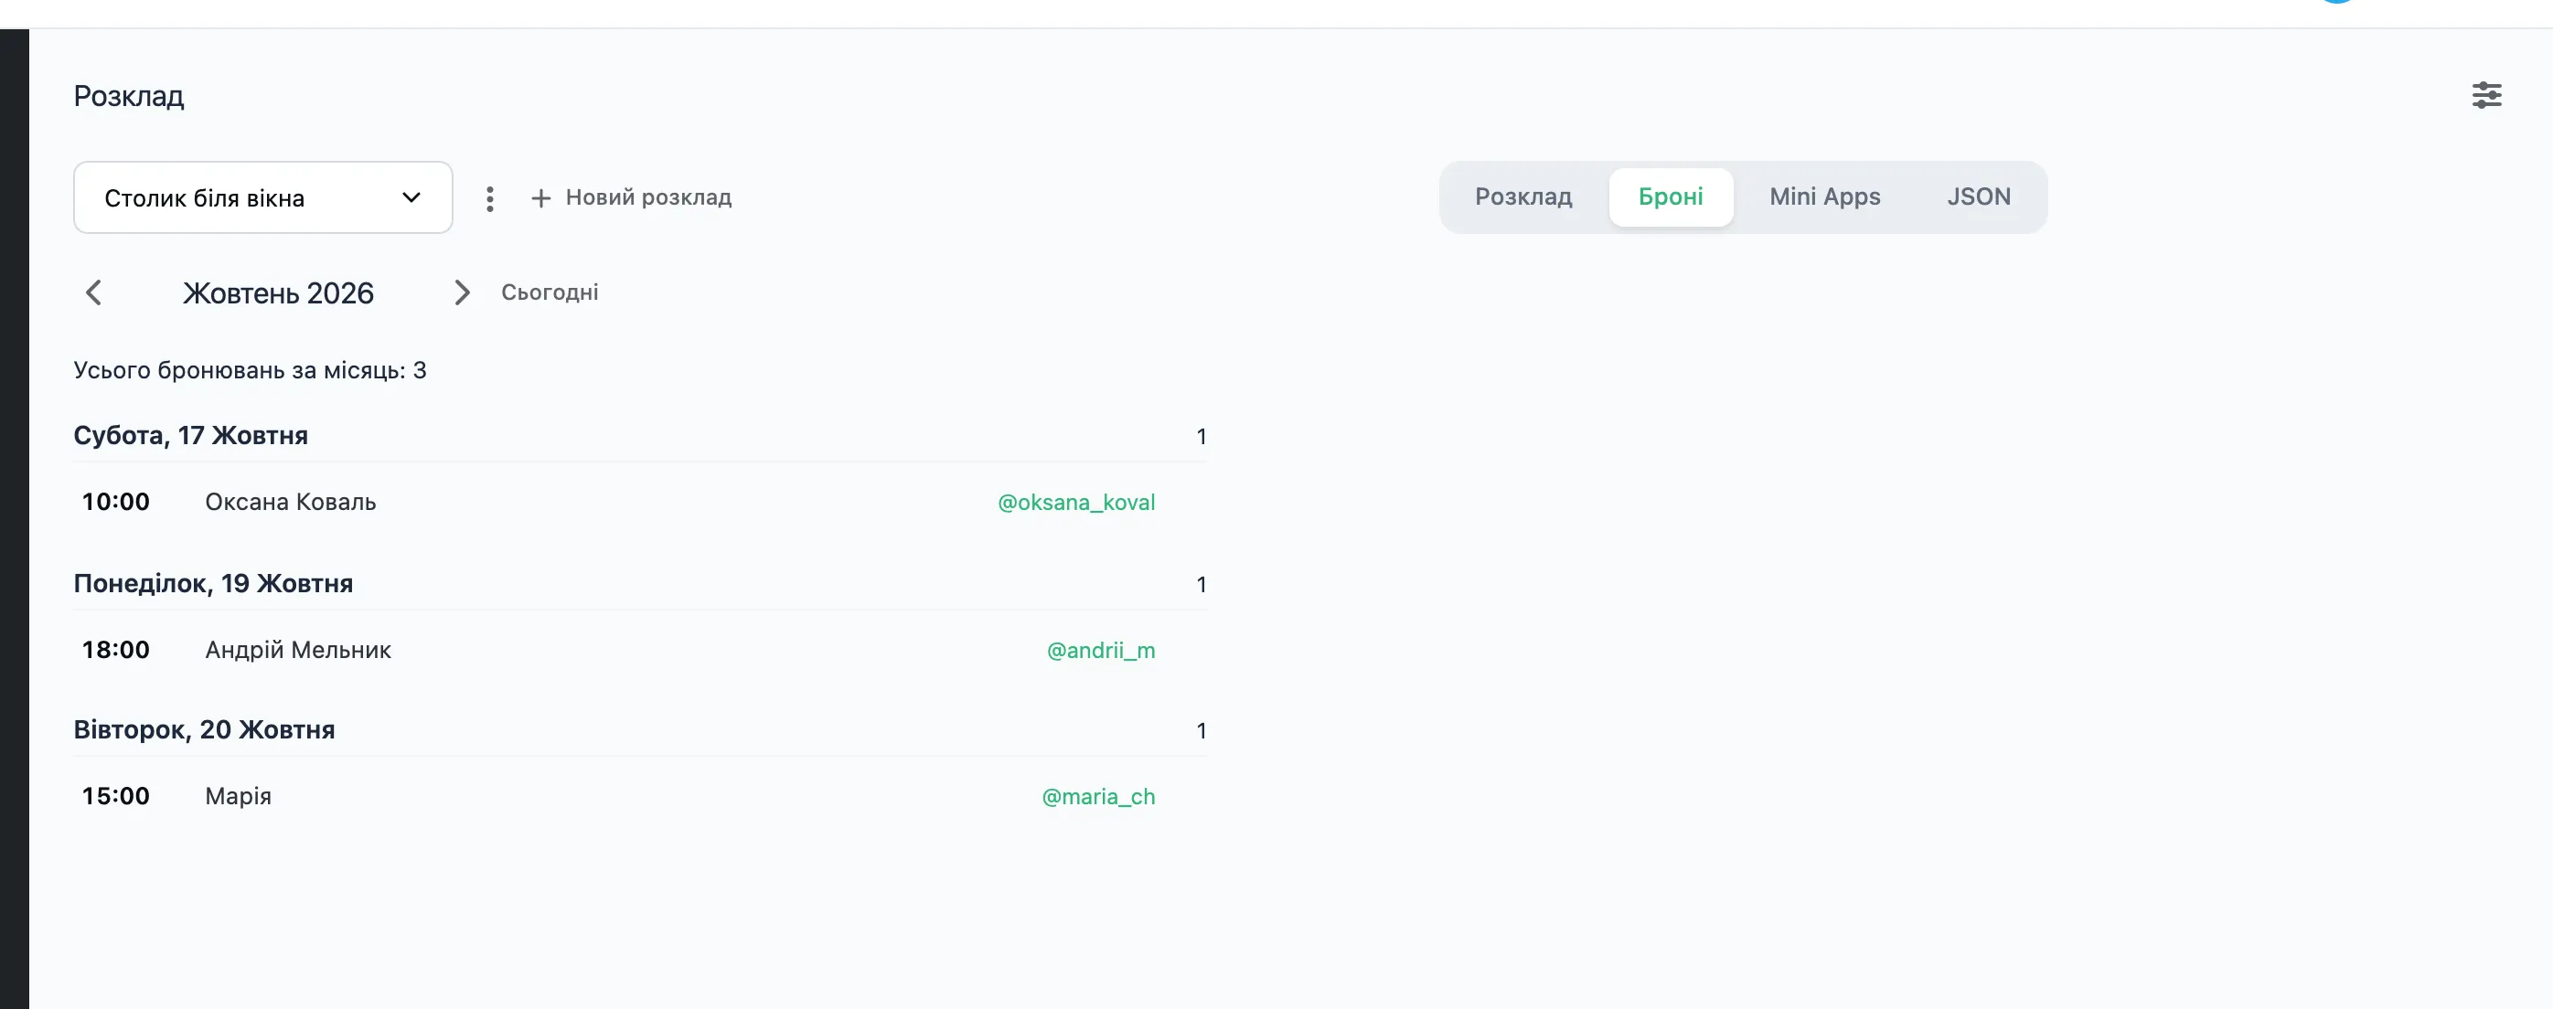The width and height of the screenshot is (2553, 1009).
Task: Open the "Mini Apps" tab
Action: click(x=1824, y=196)
